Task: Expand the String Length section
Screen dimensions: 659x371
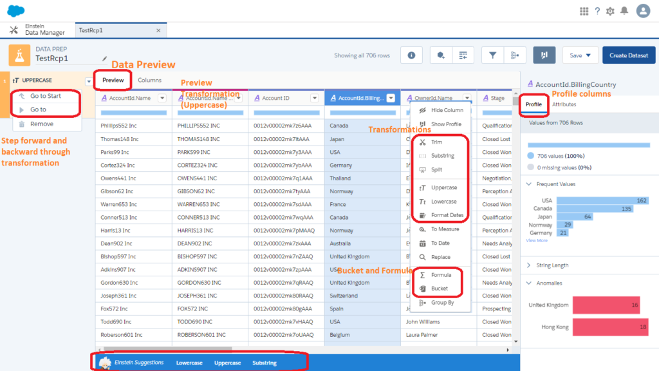Action: (529, 265)
